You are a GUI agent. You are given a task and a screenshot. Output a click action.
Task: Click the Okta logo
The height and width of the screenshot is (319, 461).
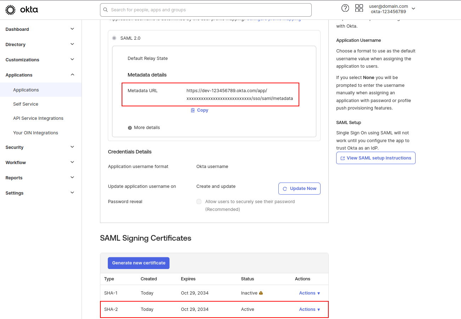coord(22,10)
